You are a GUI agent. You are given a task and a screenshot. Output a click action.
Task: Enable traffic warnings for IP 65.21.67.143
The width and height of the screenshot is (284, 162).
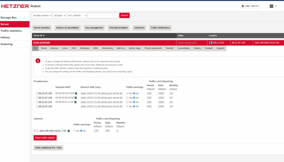[x=126, y=106]
